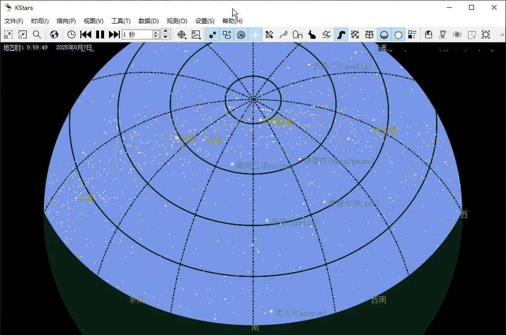The width and height of the screenshot is (506, 335).
Task: Open the geographic location globe icon
Action: tap(54, 34)
